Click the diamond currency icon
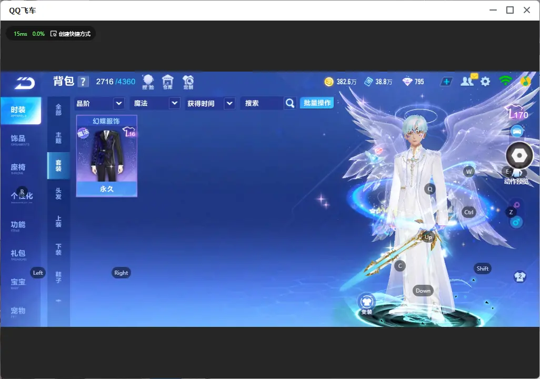540x379 pixels. [407, 82]
